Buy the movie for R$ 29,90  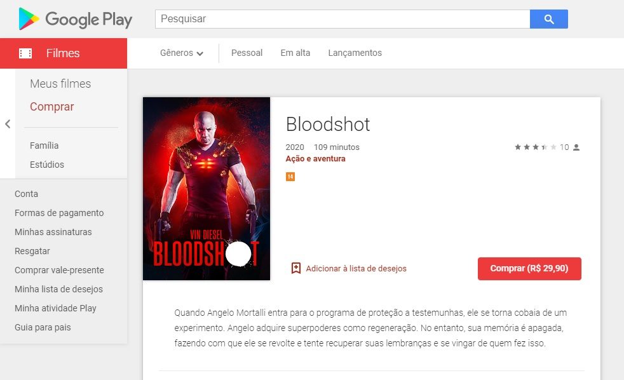[x=529, y=269]
